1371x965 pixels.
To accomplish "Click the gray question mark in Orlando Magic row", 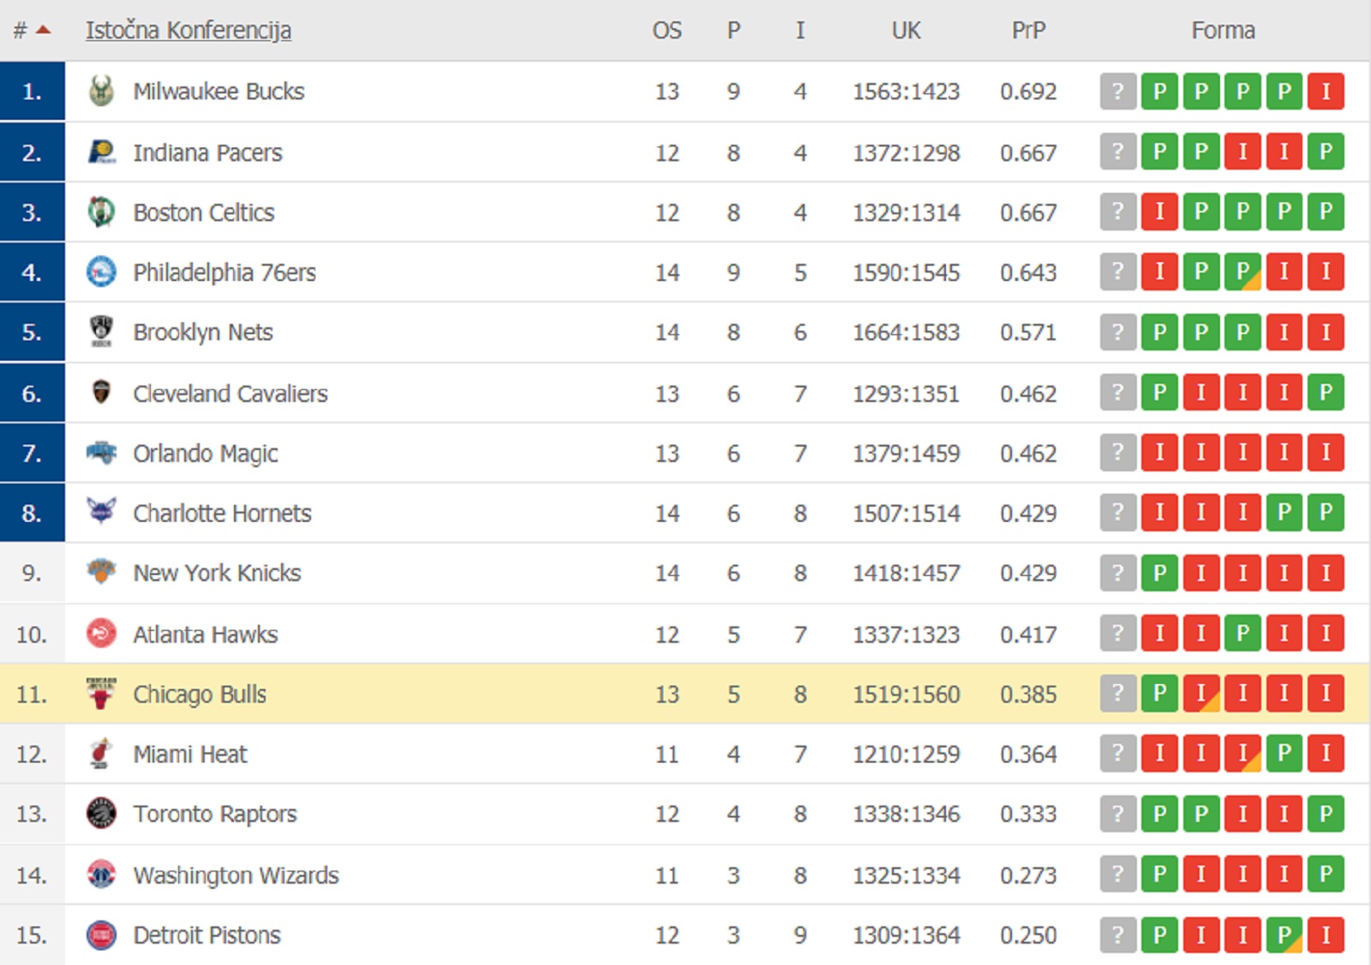I will [x=1117, y=453].
